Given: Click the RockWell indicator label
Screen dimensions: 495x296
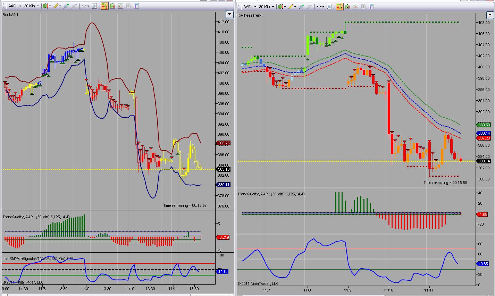Looking at the screenshot, I should [10, 15].
